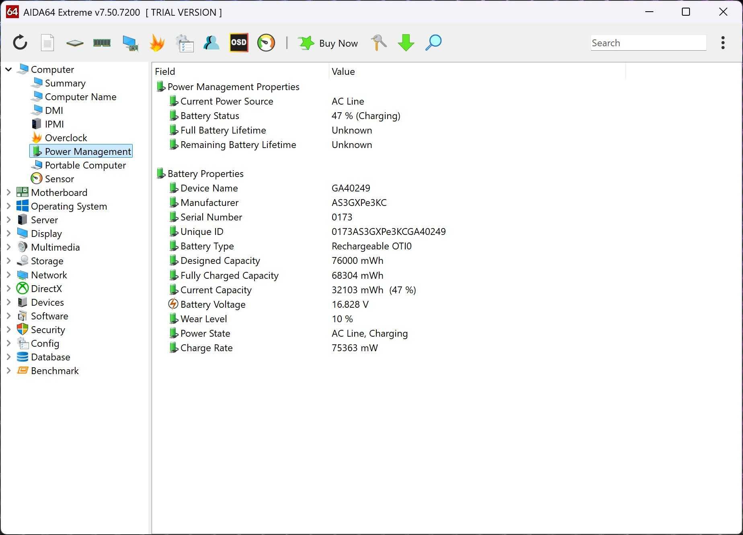This screenshot has height=535, width=743.
Task: Maximize the AIDA64 window
Action: click(x=686, y=12)
